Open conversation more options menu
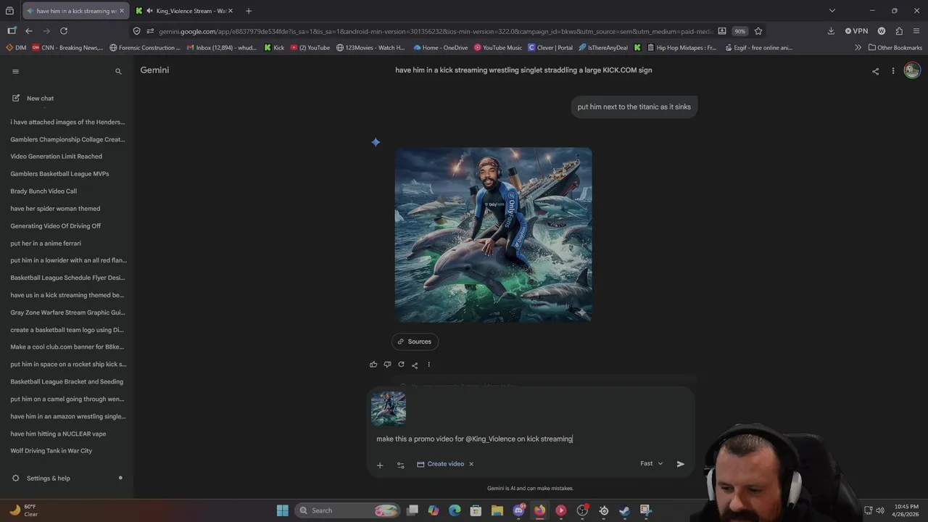The width and height of the screenshot is (928, 522). point(893,71)
